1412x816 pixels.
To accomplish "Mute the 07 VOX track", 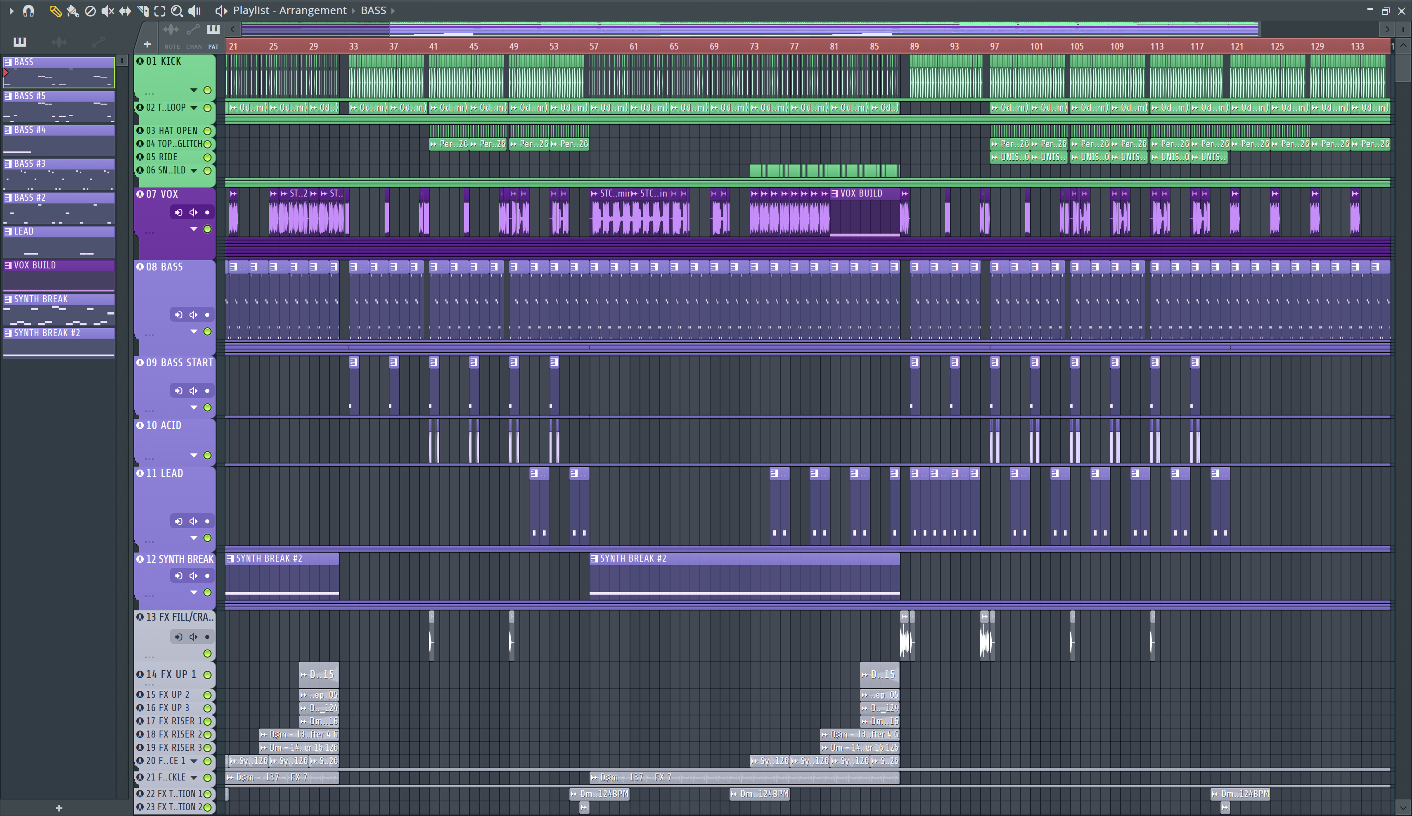I will (x=207, y=229).
